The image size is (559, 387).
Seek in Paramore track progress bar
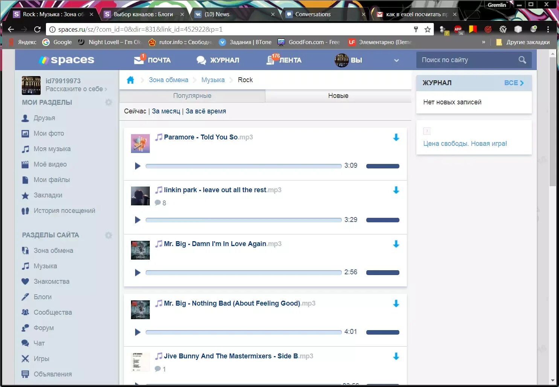pyautogui.click(x=244, y=166)
